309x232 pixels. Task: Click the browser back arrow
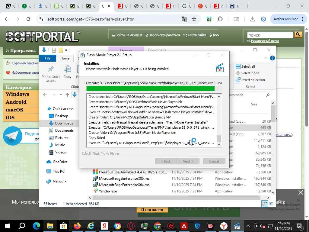pyautogui.click(x=7, y=19)
